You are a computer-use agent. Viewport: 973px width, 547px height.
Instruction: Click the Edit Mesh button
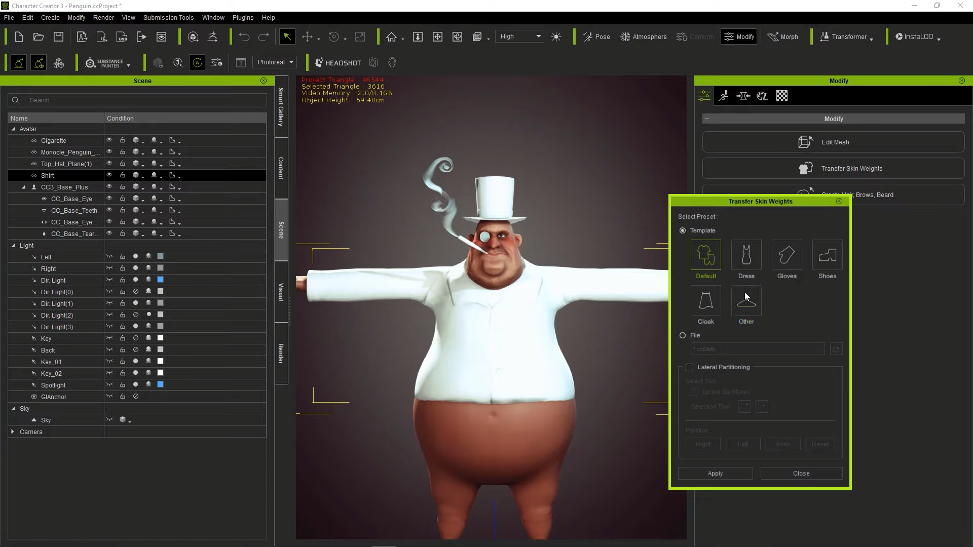point(833,142)
